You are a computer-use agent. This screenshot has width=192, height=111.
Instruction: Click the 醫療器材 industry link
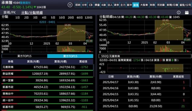pos(25,3)
